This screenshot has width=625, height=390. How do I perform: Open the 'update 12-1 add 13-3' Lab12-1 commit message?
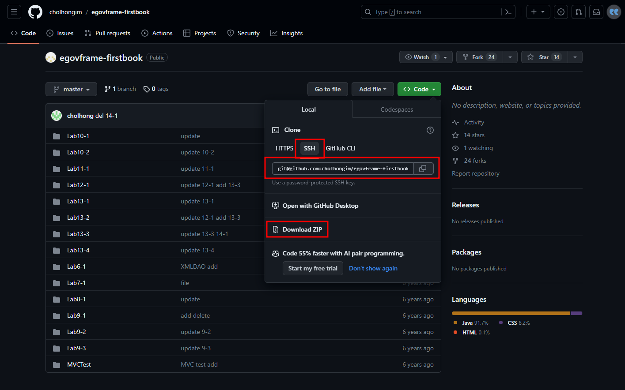click(211, 185)
